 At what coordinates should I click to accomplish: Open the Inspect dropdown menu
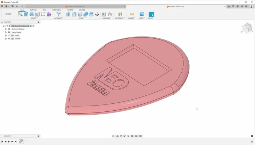[x=132, y=18]
